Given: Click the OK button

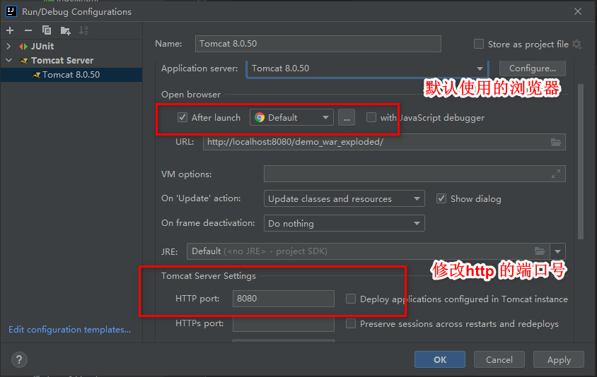Looking at the screenshot, I should point(440,359).
